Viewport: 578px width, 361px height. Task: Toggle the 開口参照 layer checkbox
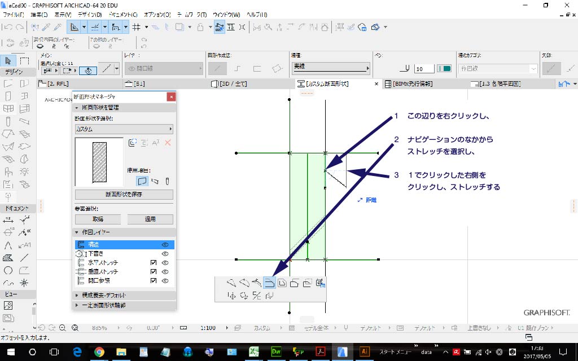152,280
